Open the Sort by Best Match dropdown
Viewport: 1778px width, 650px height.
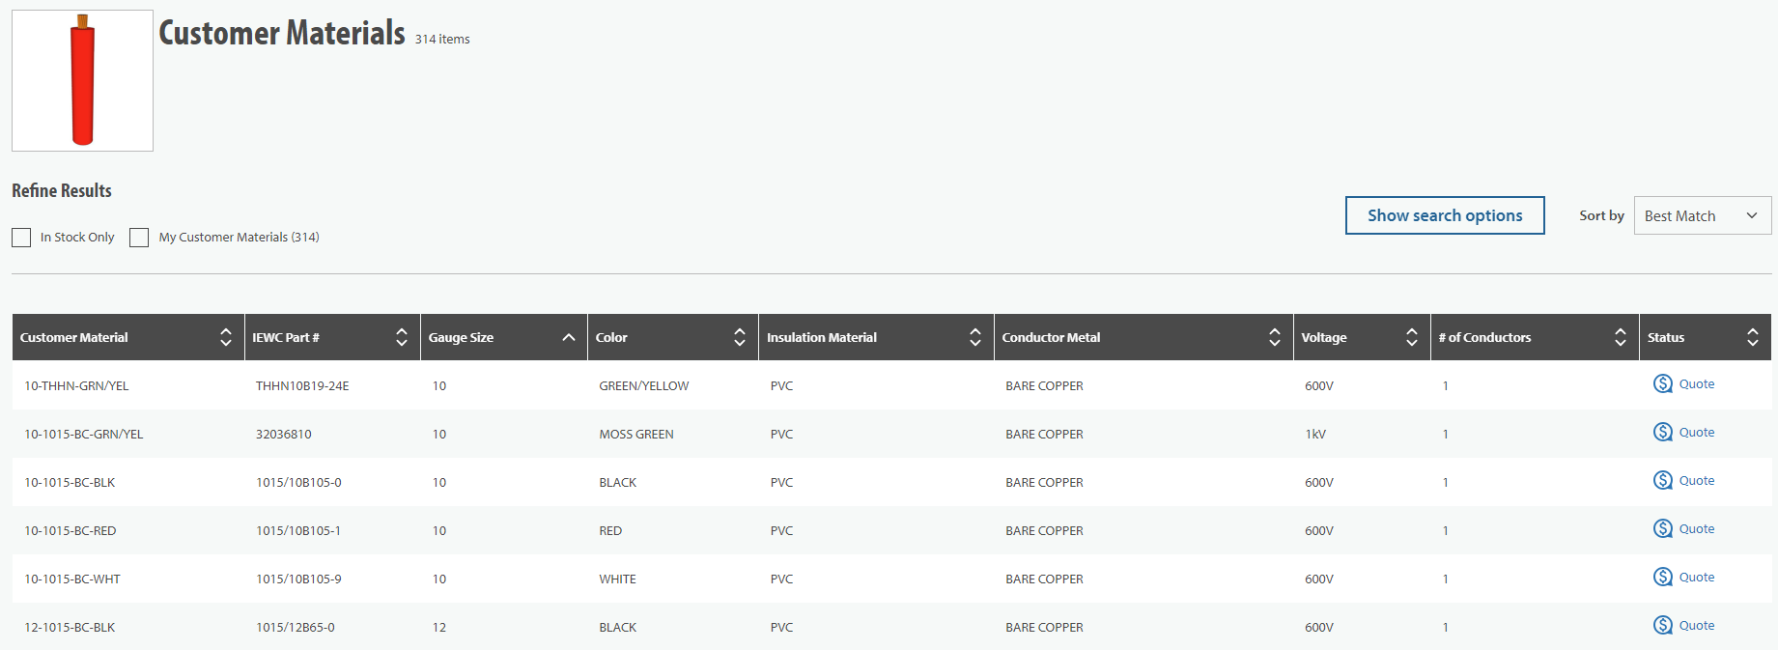click(x=1702, y=215)
